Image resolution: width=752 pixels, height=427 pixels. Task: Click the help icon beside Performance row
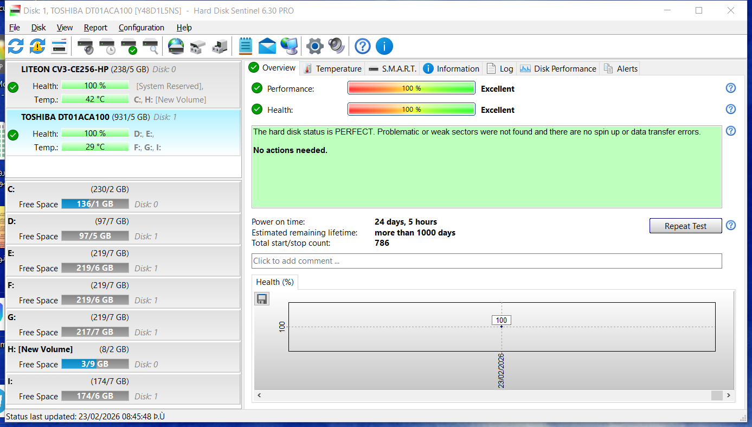[x=730, y=88]
